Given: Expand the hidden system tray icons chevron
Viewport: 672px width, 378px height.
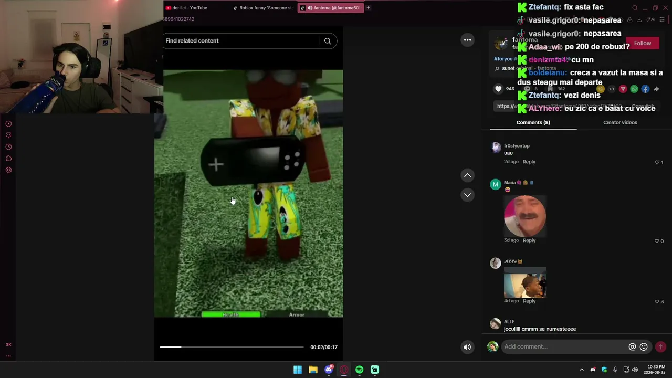Looking at the screenshot, I should [x=581, y=370].
